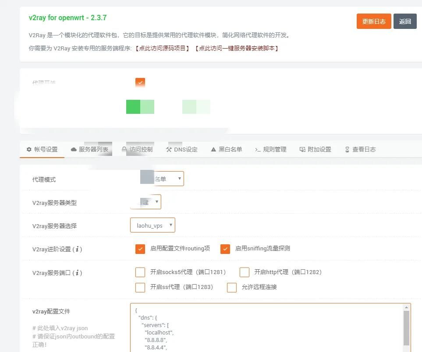Enable 开启http代理 (端口1282)
This screenshot has width=422, height=352.
coord(245,272)
